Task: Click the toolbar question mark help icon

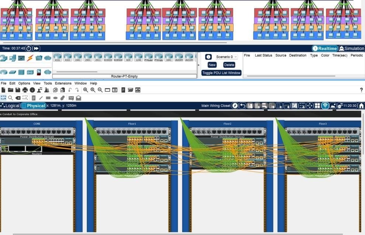Action: click(x=361, y=90)
